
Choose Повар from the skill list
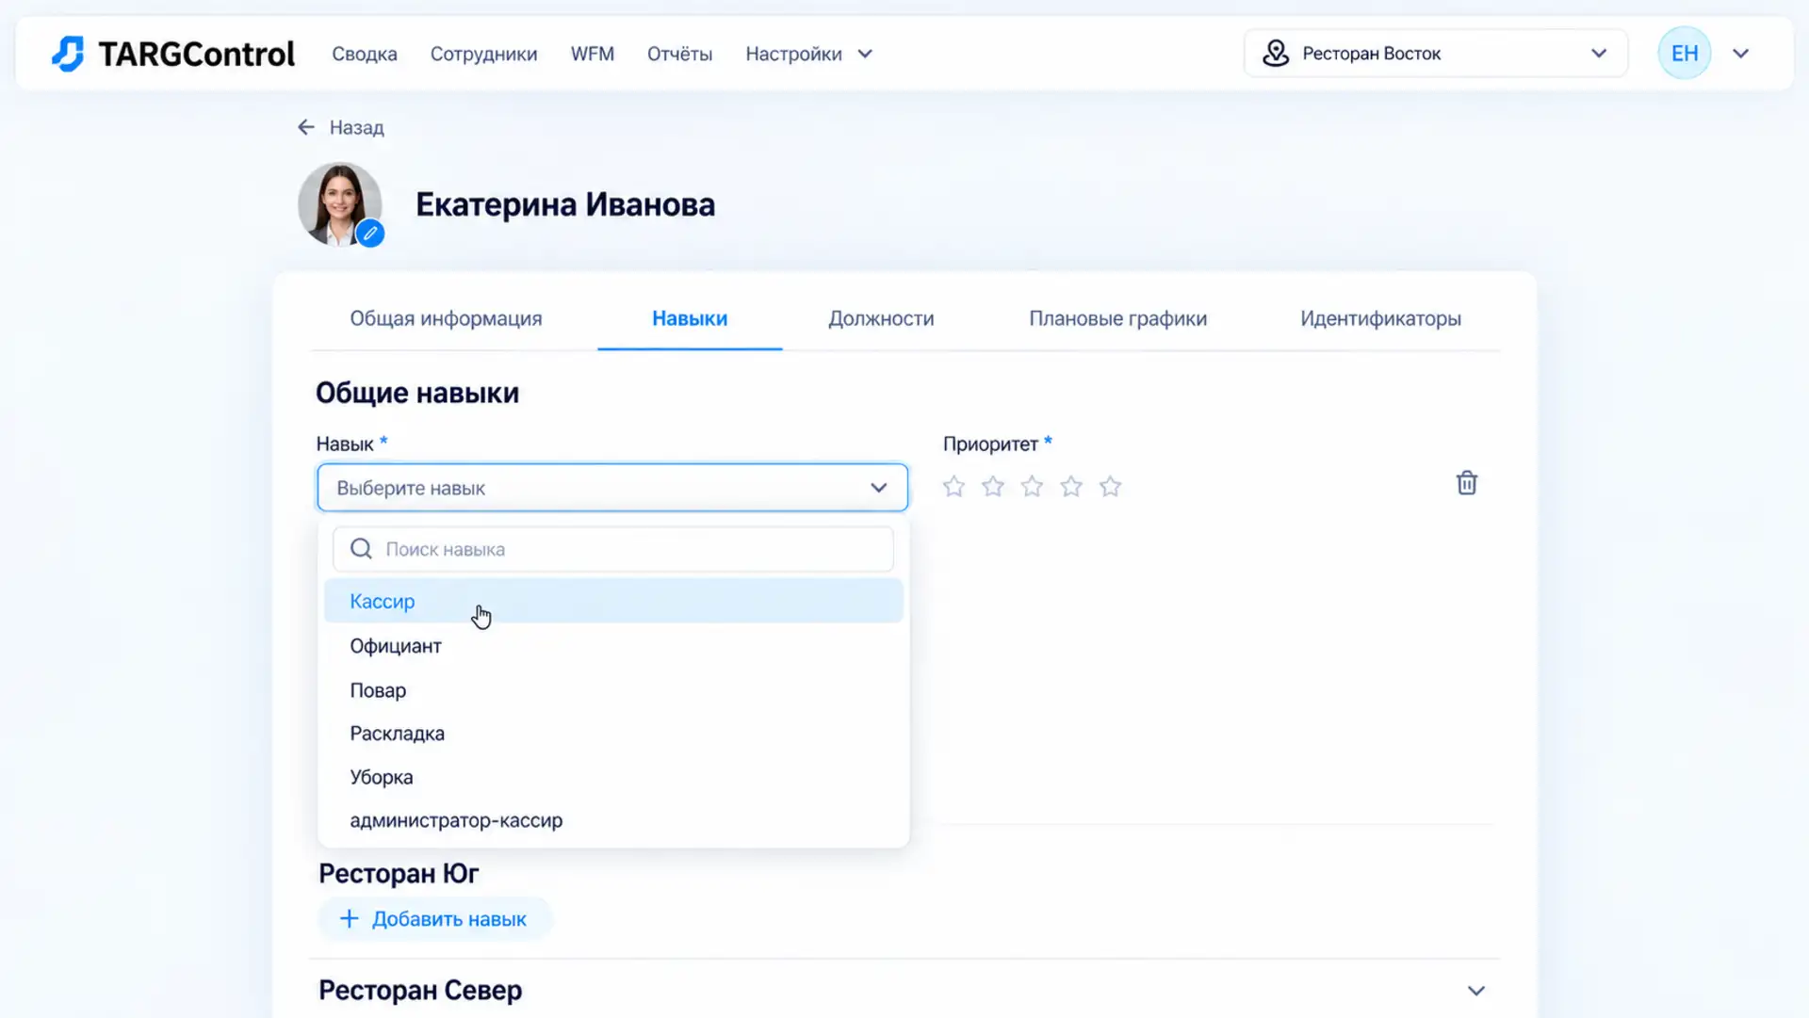[x=613, y=690]
